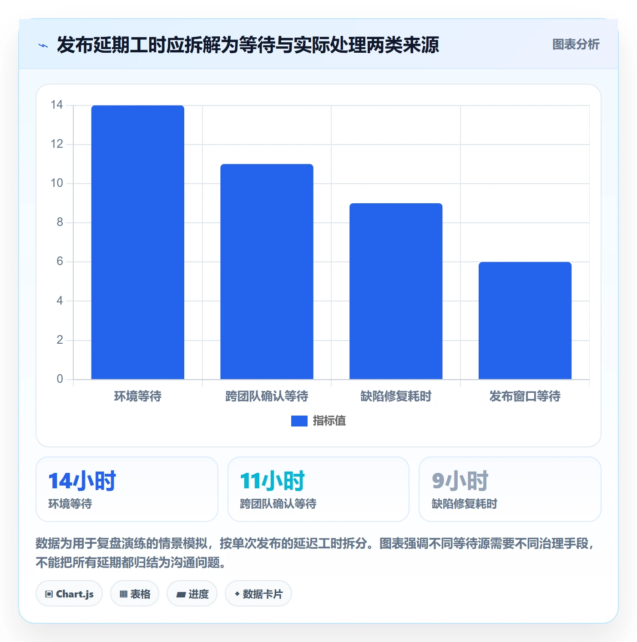Click the 图表分析 label in header
The image size is (637, 642).
click(576, 44)
